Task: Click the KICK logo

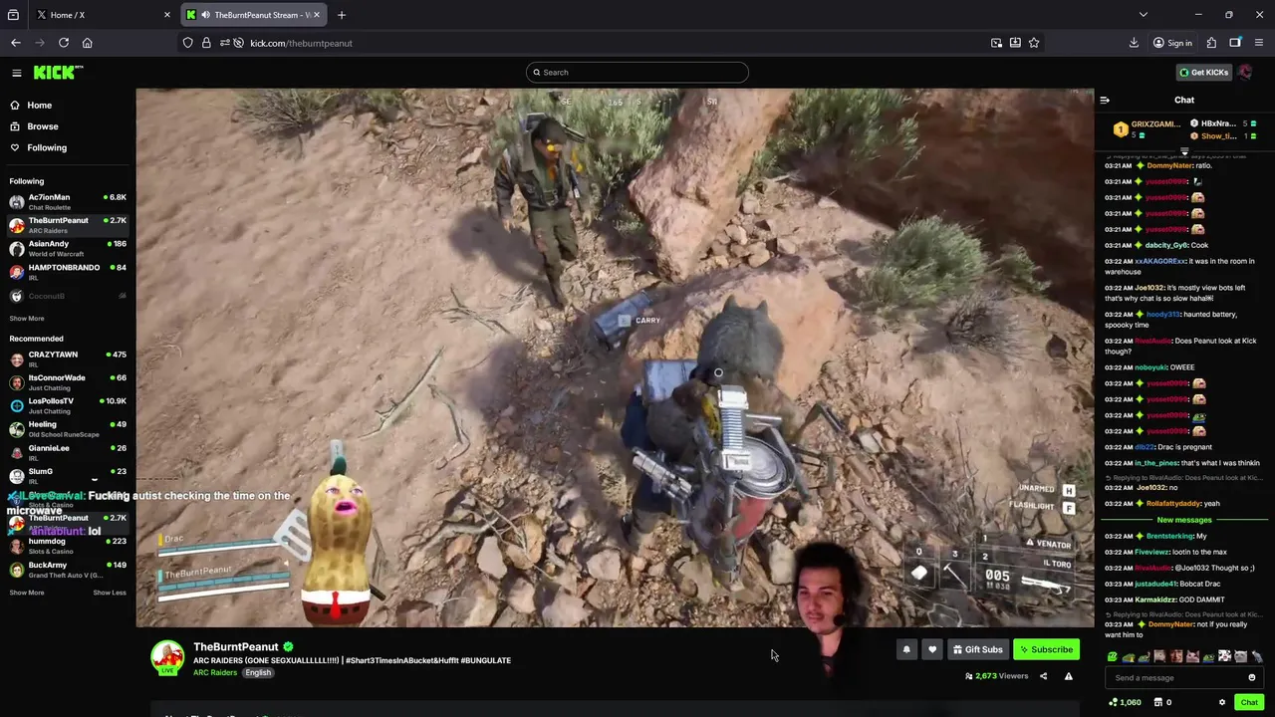Action: (x=58, y=72)
